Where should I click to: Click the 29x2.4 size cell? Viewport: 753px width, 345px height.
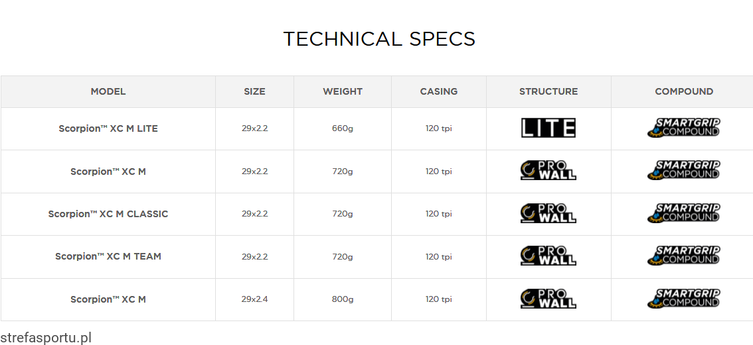point(254,299)
